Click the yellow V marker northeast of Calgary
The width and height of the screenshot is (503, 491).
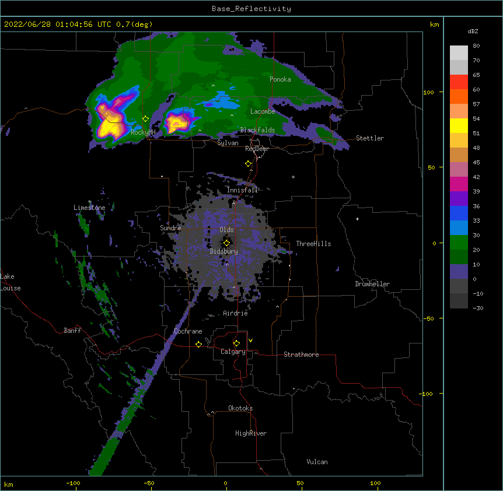click(250, 341)
